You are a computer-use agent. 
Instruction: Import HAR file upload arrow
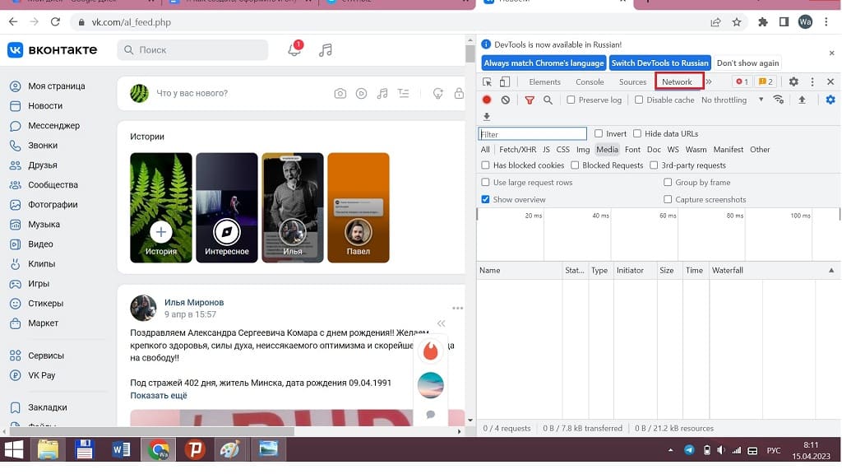pyautogui.click(x=802, y=100)
